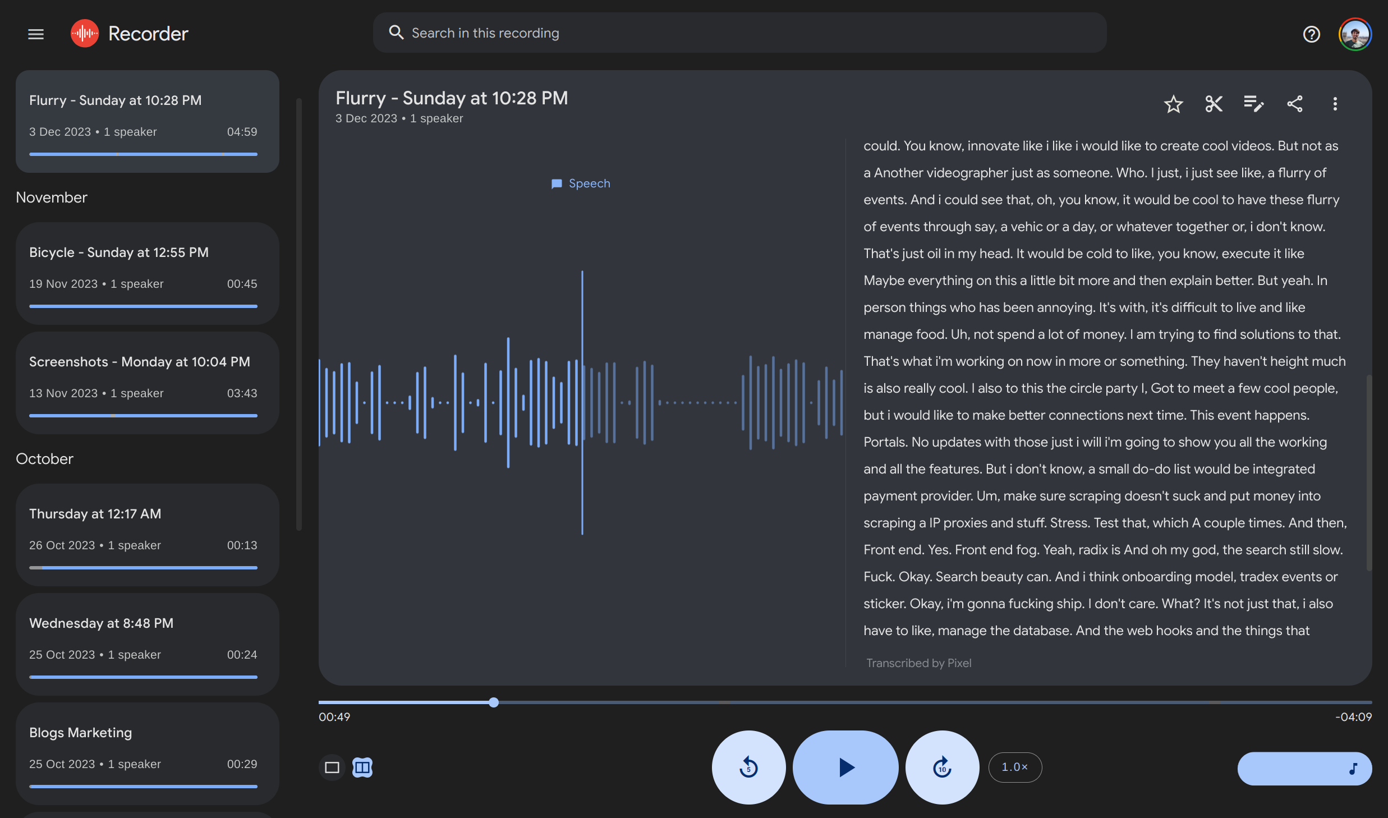Screen dimensions: 1388x818
Task: Click the October section header
Action: pyautogui.click(x=44, y=459)
